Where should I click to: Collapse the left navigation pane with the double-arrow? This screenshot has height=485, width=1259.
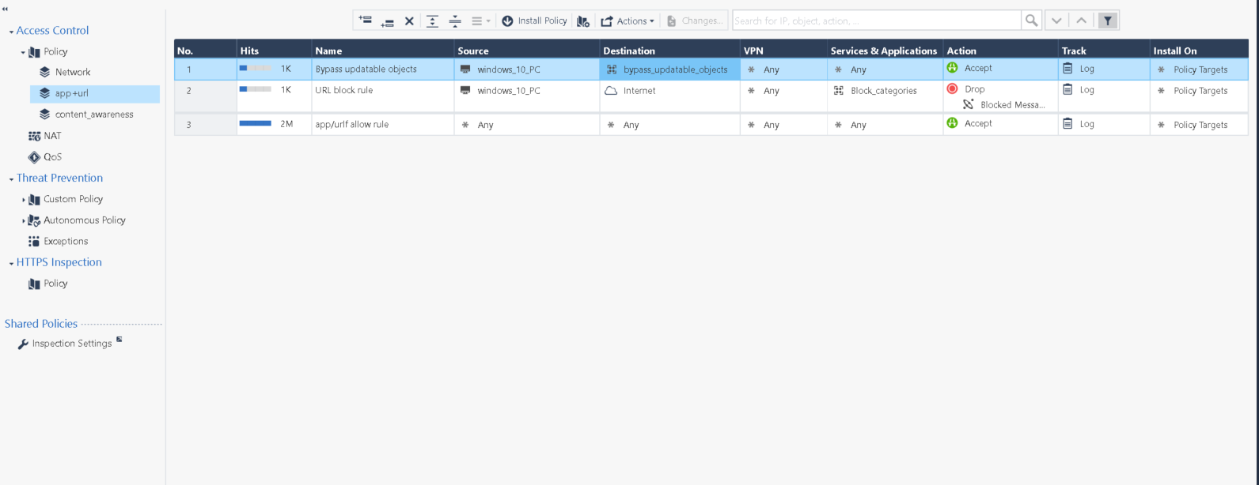click(5, 9)
